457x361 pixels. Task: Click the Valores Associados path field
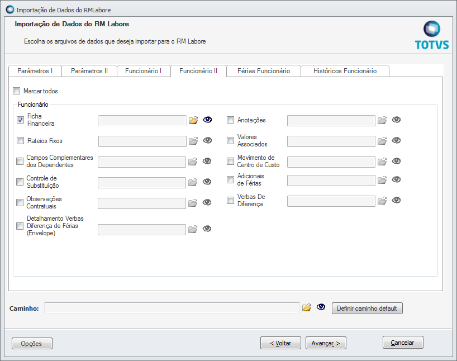pyautogui.click(x=331, y=141)
